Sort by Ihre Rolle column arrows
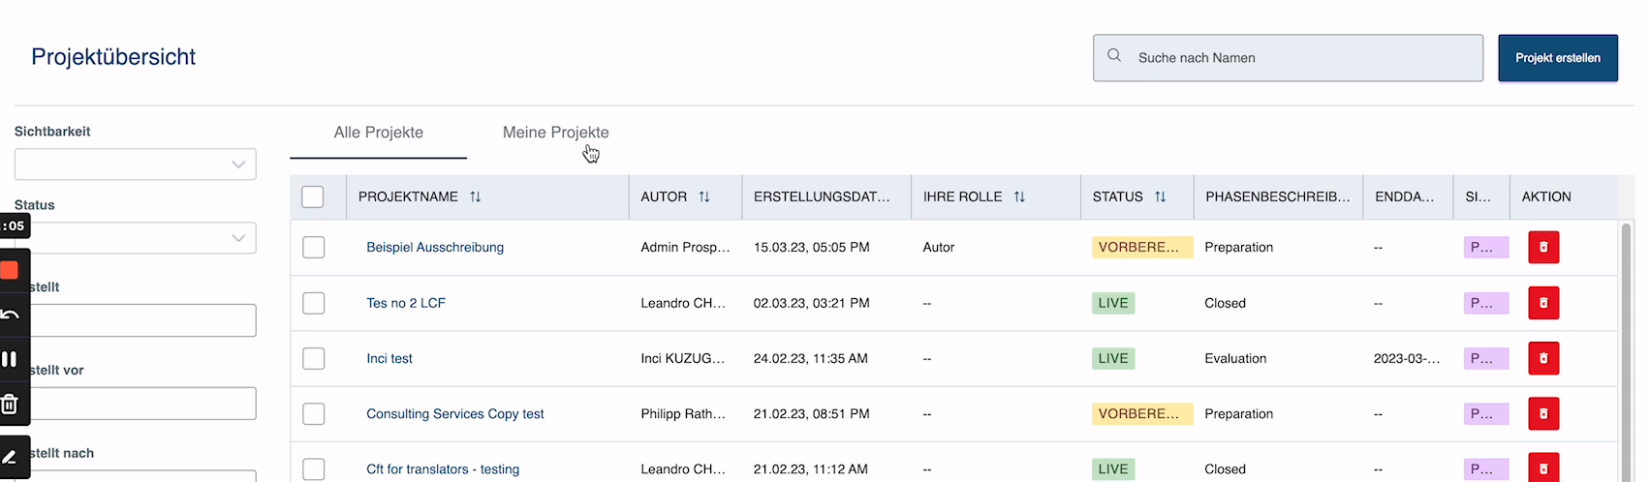 click(1019, 196)
